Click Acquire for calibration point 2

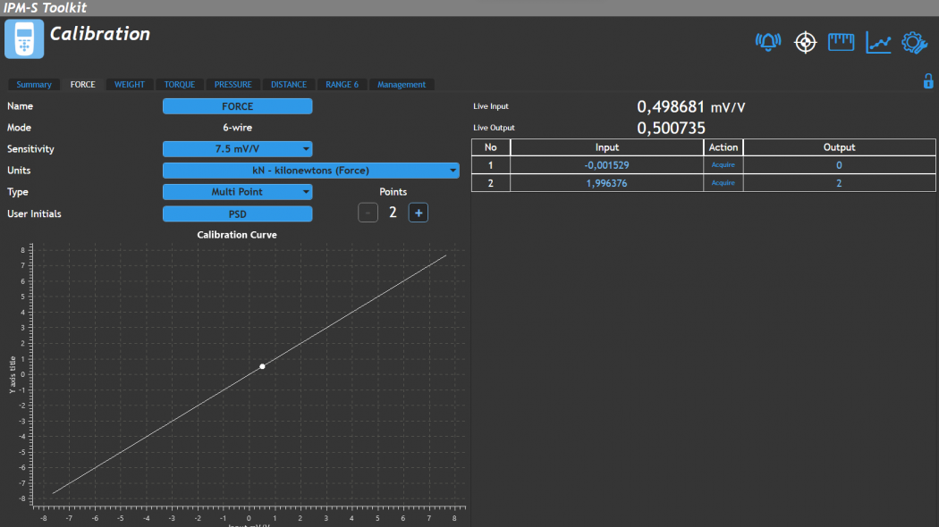(723, 183)
